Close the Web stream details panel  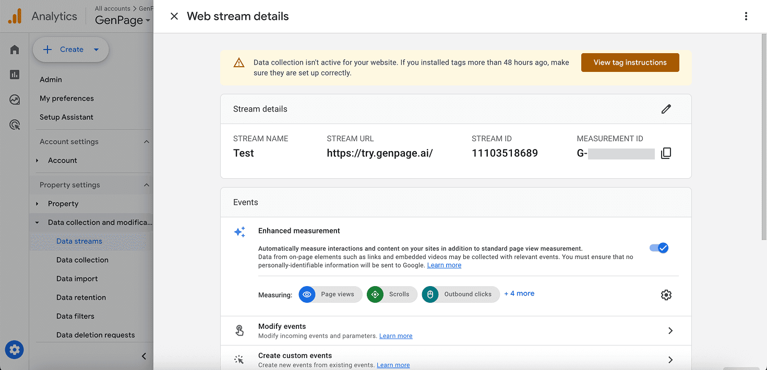(174, 16)
